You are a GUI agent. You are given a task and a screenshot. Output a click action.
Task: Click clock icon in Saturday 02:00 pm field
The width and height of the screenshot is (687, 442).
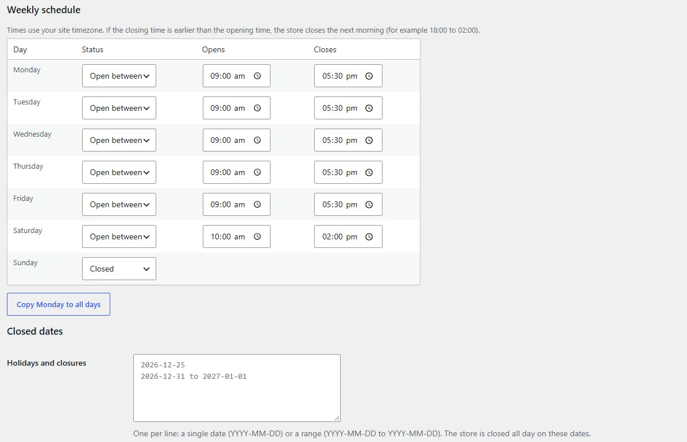[x=369, y=236]
